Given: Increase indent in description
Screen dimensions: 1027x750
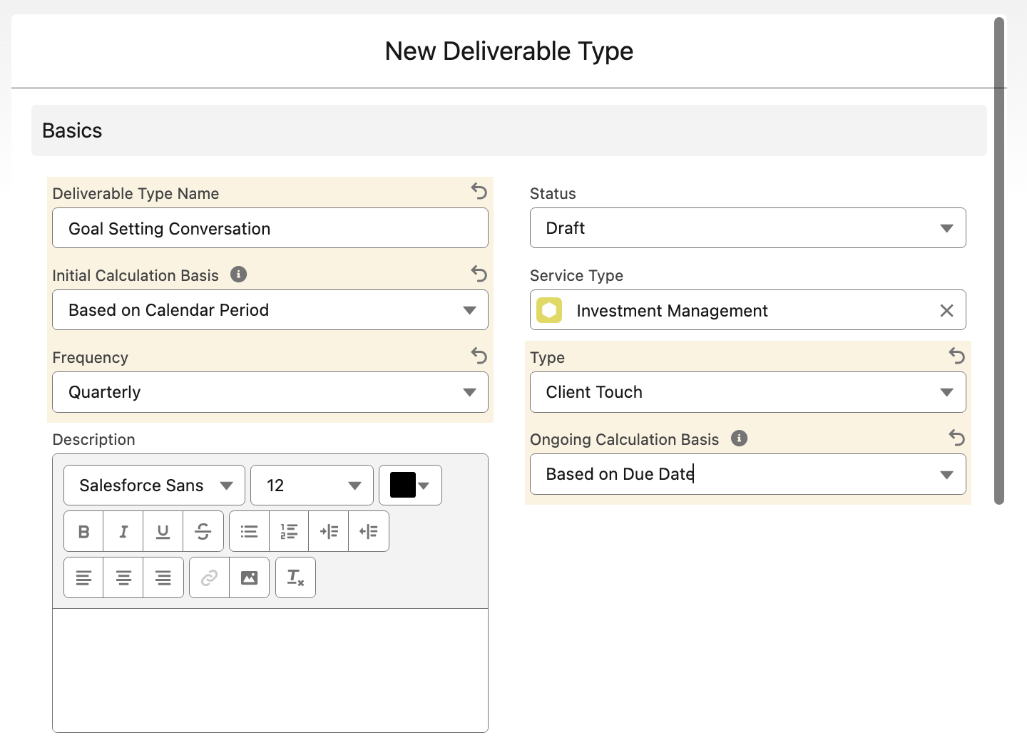Looking at the screenshot, I should (x=329, y=531).
